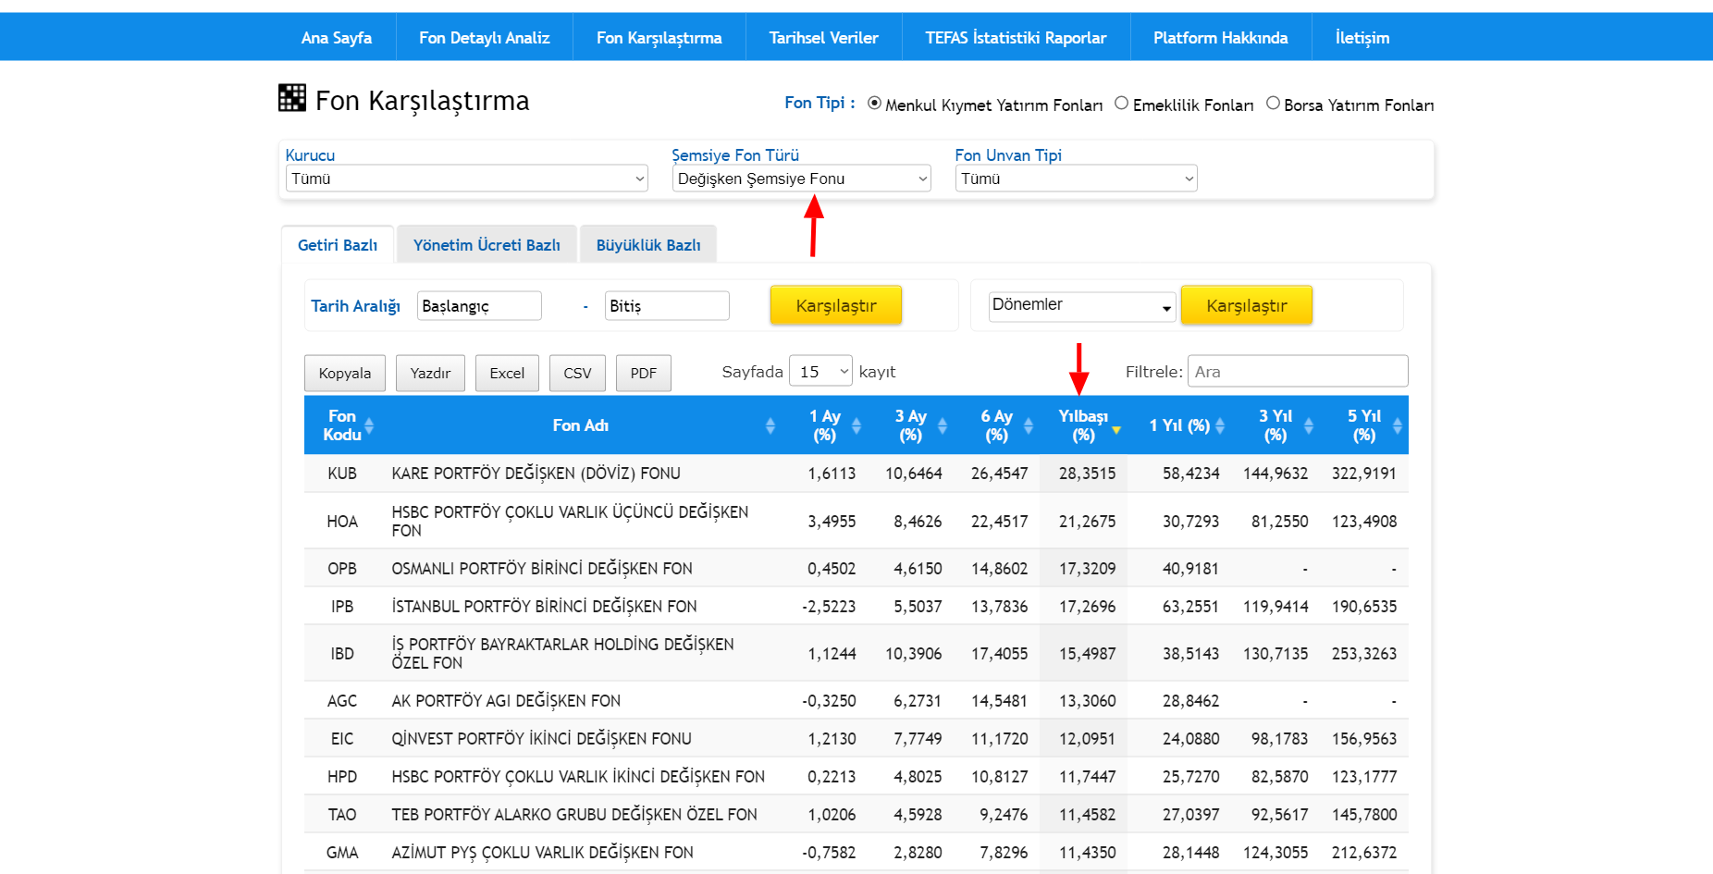Sort by 1 Ay (%) arrows

(856, 425)
